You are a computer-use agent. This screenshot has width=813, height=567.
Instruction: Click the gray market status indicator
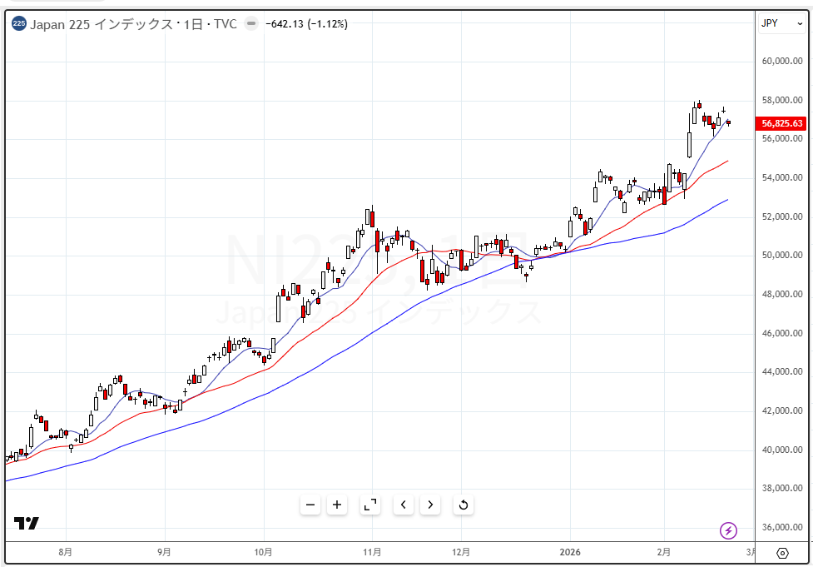[251, 24]
